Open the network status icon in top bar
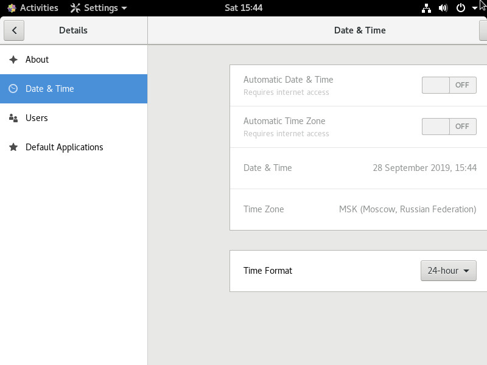 tap(426, 8)
